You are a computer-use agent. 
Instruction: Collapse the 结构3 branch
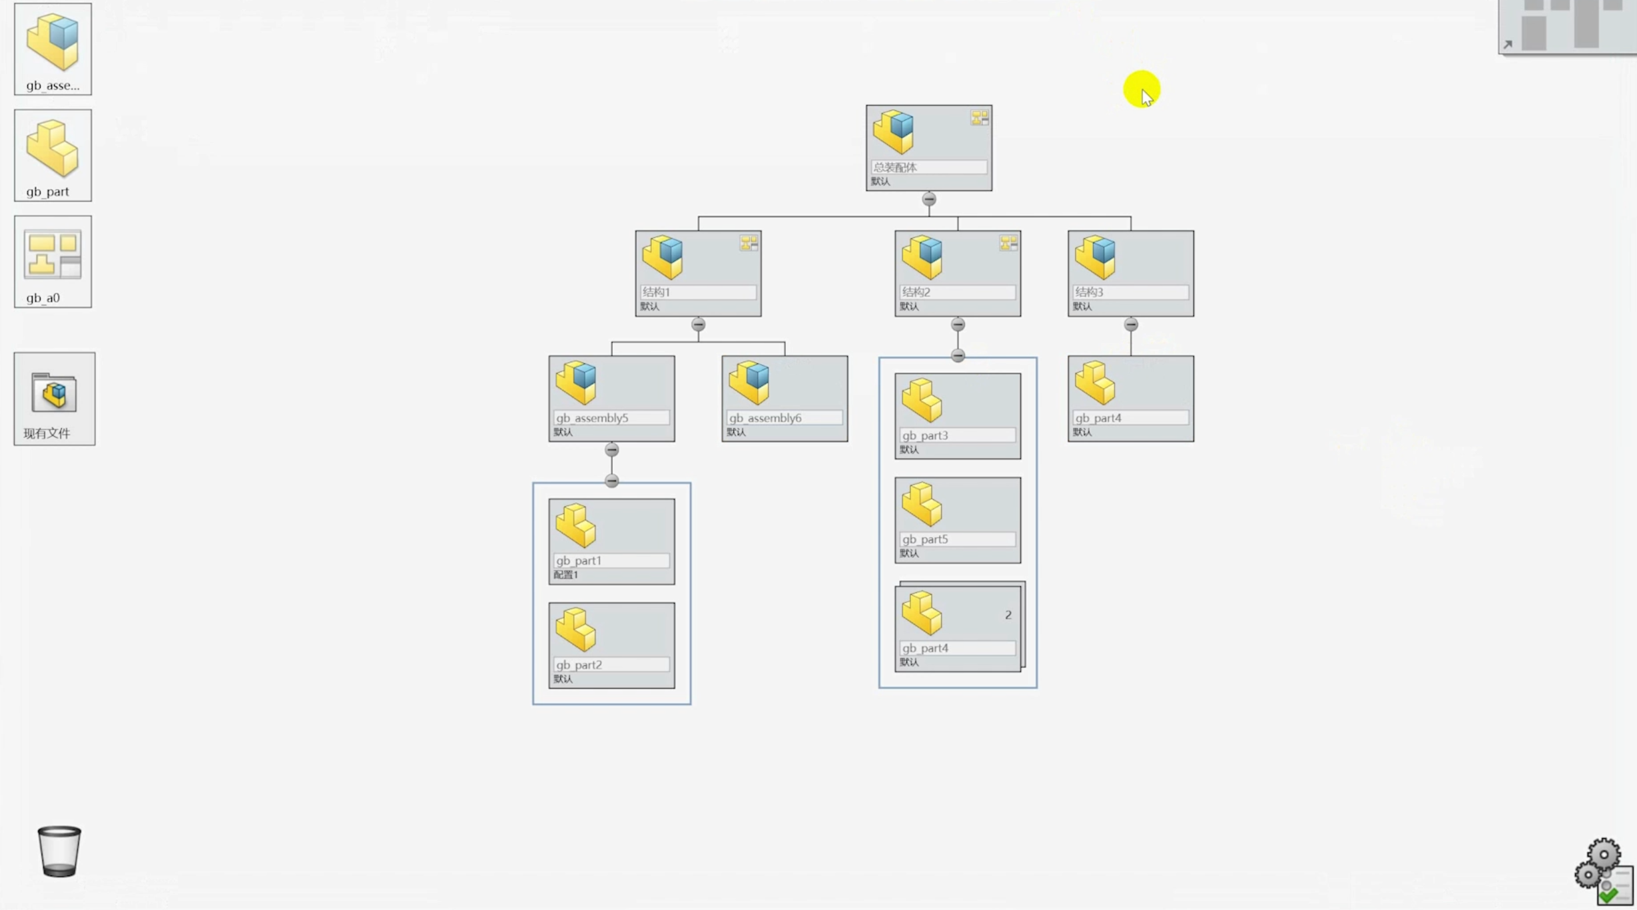(1130, 325)
